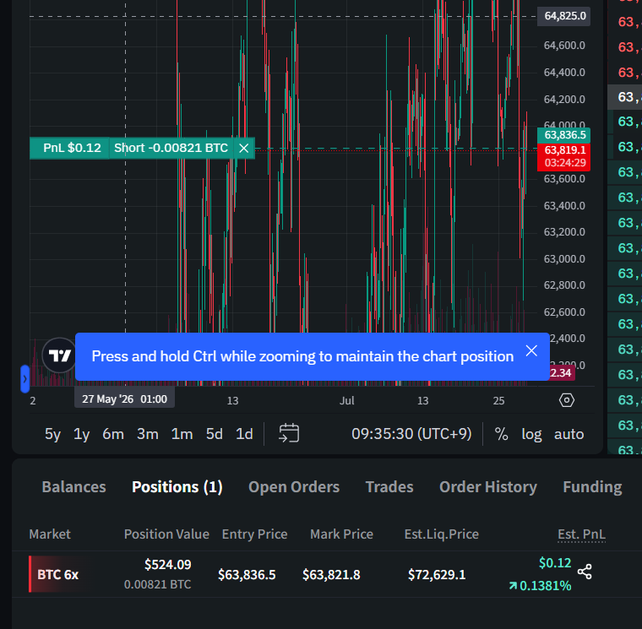Click the 27 May '26 01:00 date label
The image size is (642, 629).
coord(124,399)
